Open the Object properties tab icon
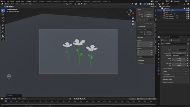 pyautogui.click(x=159, y=62)
